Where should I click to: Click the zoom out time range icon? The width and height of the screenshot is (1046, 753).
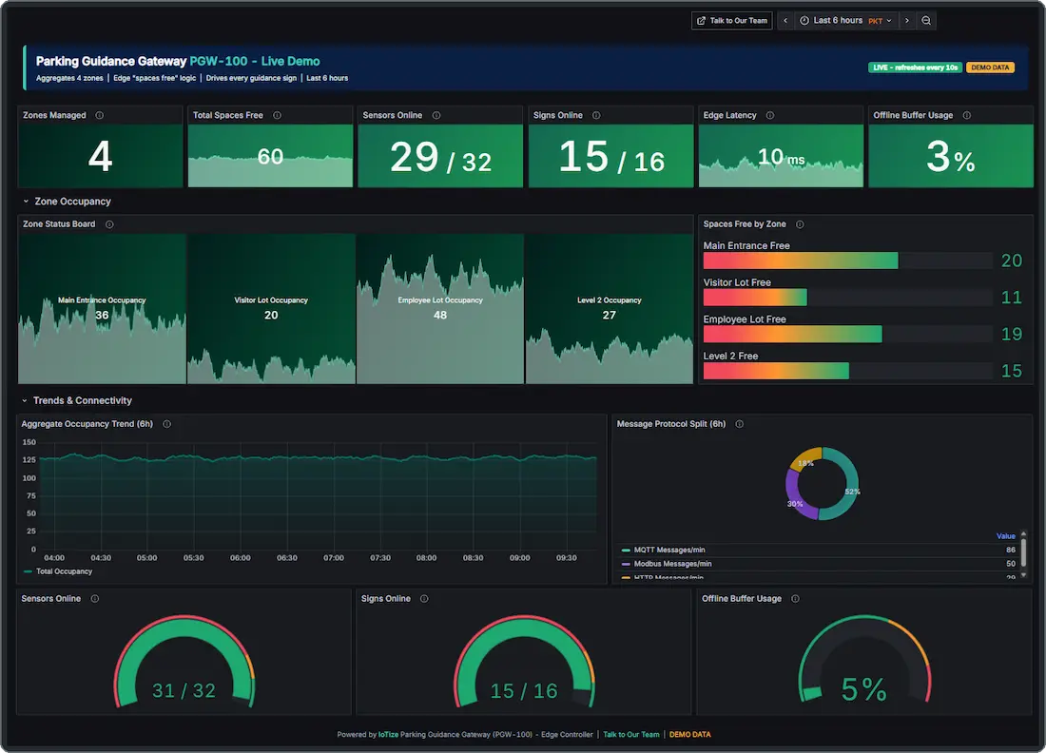[926, 21]
